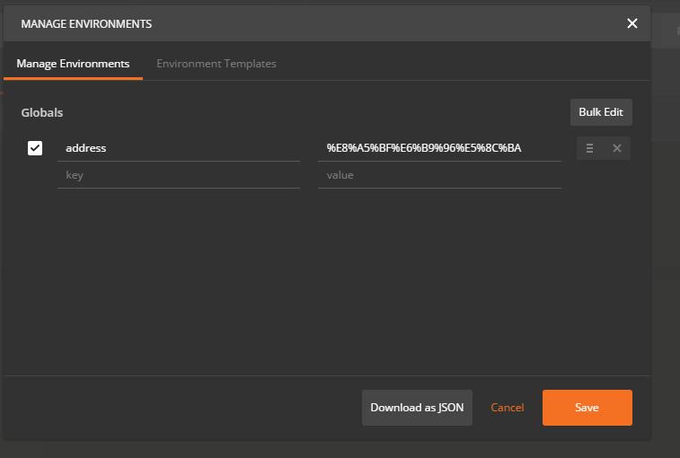Grab the reorder handle for address row

pyautogui.click(x=589, y=148)
